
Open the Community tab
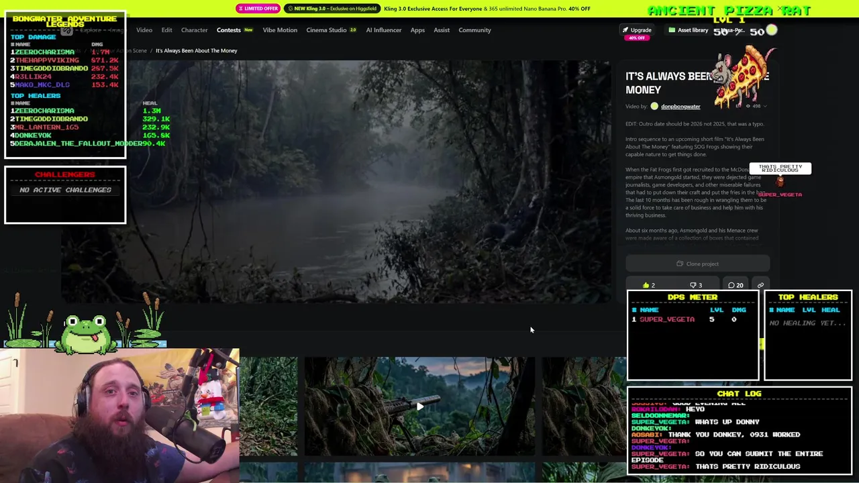pos(474,30)
